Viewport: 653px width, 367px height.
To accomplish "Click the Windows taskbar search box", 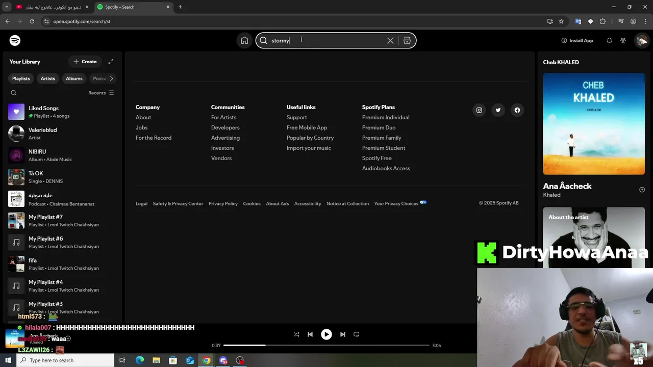I will pyautogui.click(x=65, y=360).
